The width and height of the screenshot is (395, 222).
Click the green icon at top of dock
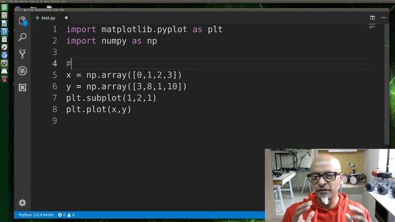click(4, 7)
